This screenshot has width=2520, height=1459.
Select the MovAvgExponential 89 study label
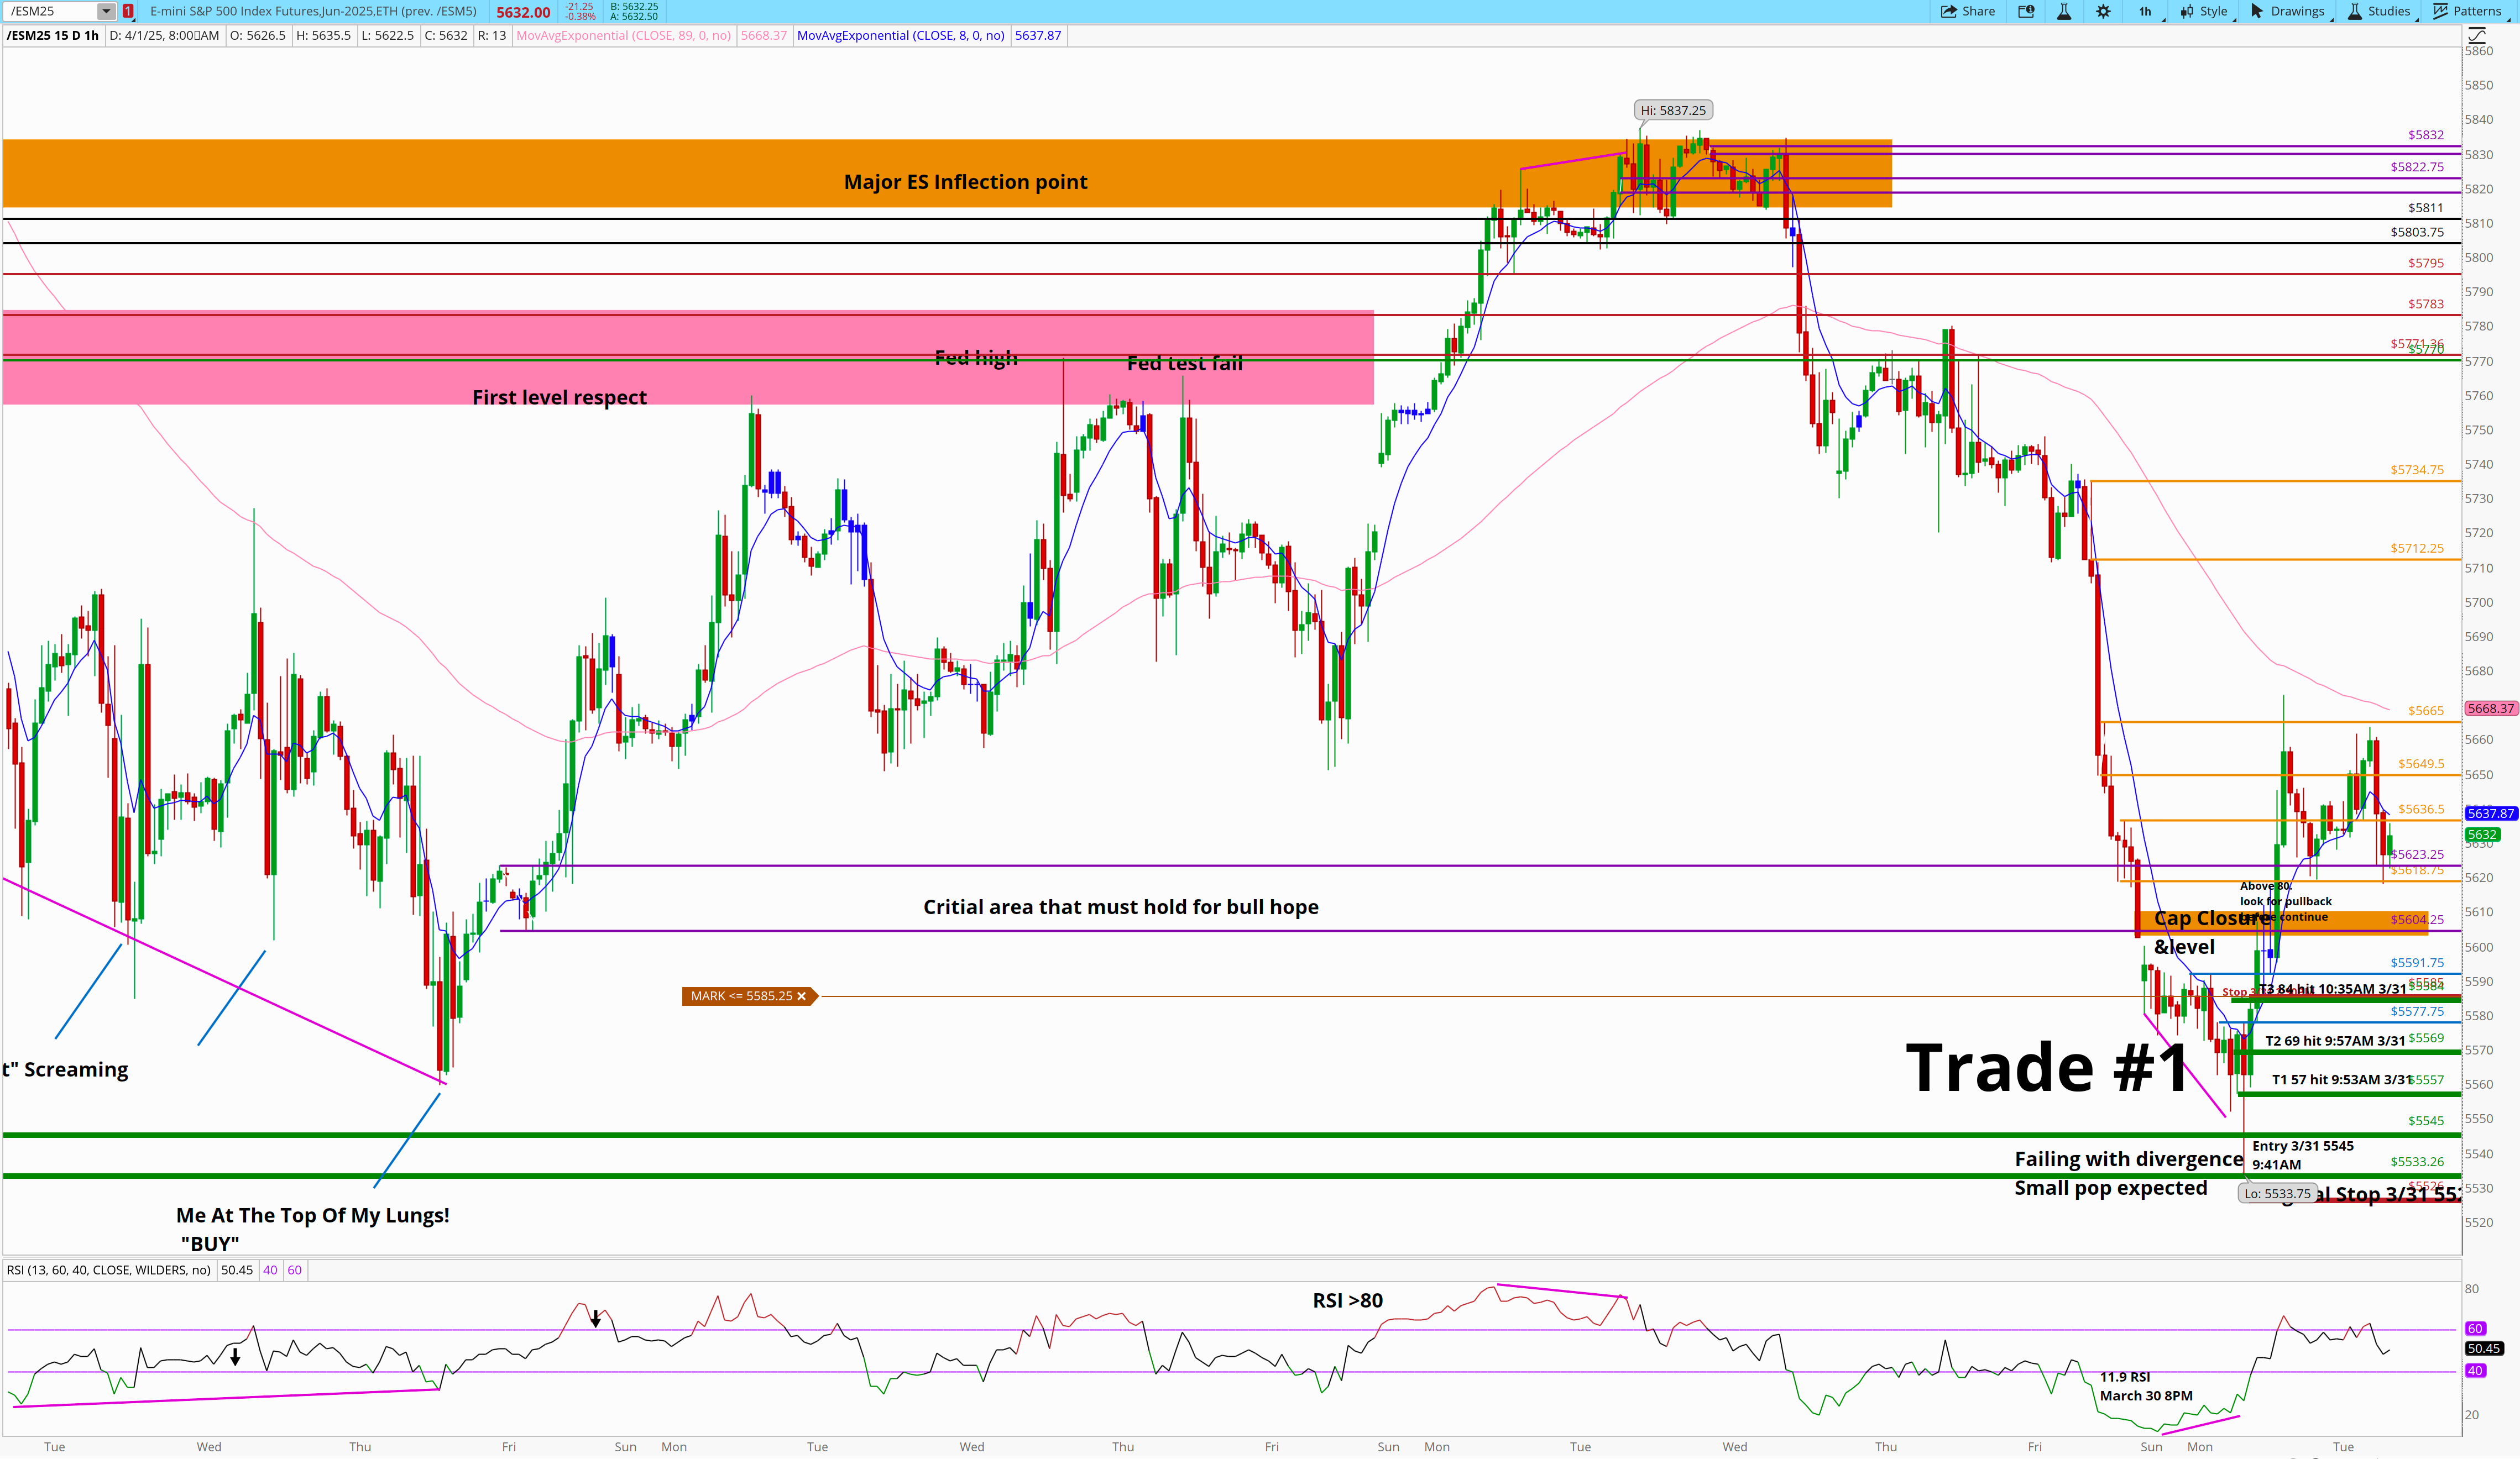(623, 35)
